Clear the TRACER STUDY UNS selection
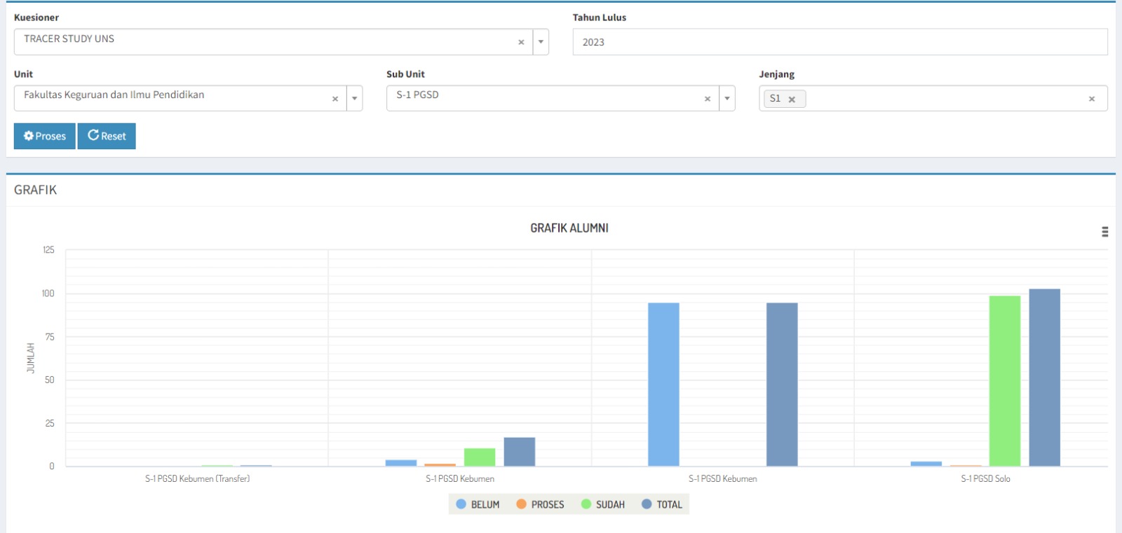Image resolution: width=1122 pixels, height=533 pixels. (x=521, y=42)
